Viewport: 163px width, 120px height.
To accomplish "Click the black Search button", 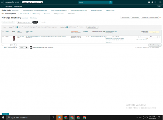I will 35,22.
